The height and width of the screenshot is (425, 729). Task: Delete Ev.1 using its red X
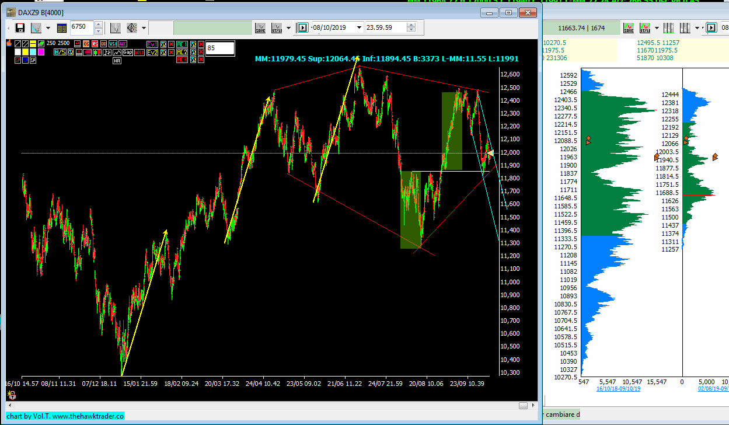pos(171,44)
